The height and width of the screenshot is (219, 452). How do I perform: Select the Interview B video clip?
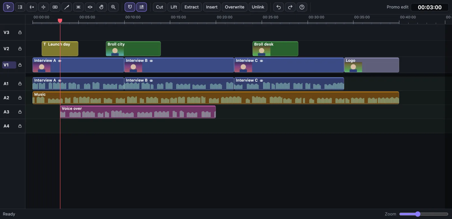(x=179, y=65)
